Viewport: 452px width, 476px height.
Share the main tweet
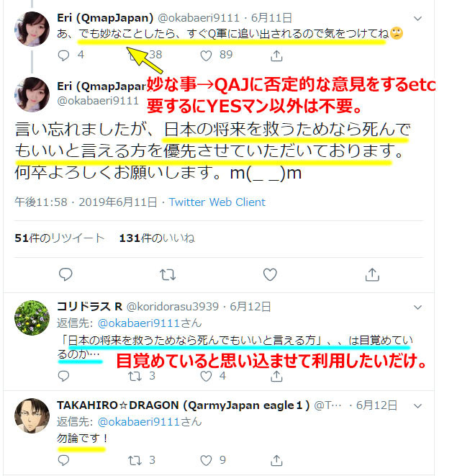[372, 274]
